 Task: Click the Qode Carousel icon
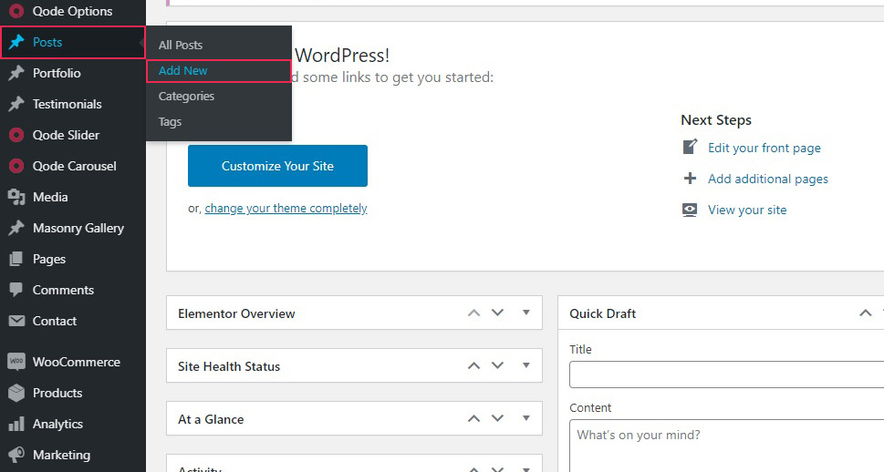16,166
